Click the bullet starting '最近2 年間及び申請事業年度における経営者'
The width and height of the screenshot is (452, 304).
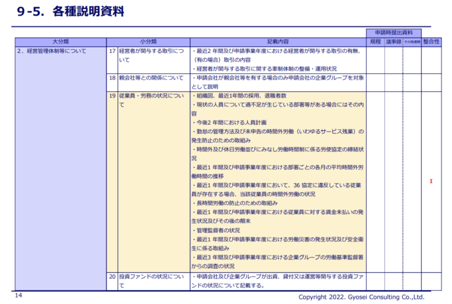pyautogui.click(x=276, y=51)
